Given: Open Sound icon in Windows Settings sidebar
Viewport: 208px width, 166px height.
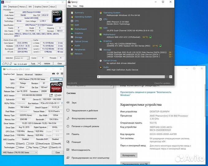Looking at the screenshot, I should coord(68,102).
